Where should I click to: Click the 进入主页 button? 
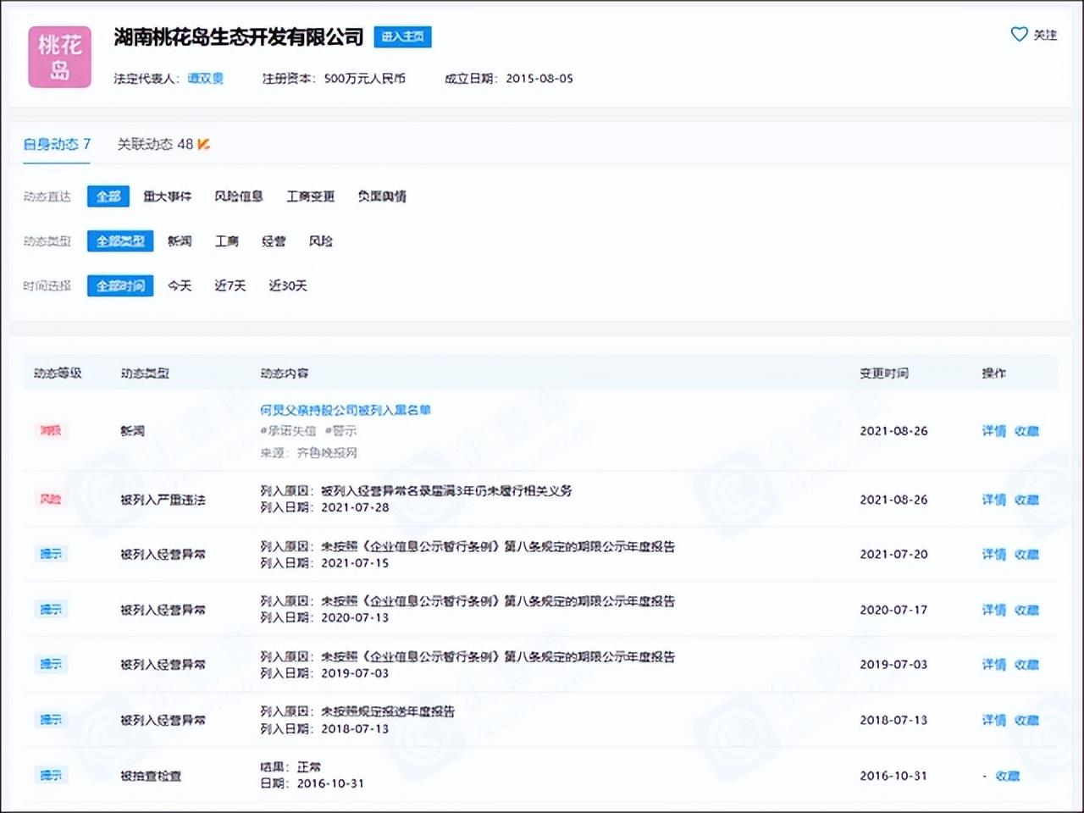402,36
